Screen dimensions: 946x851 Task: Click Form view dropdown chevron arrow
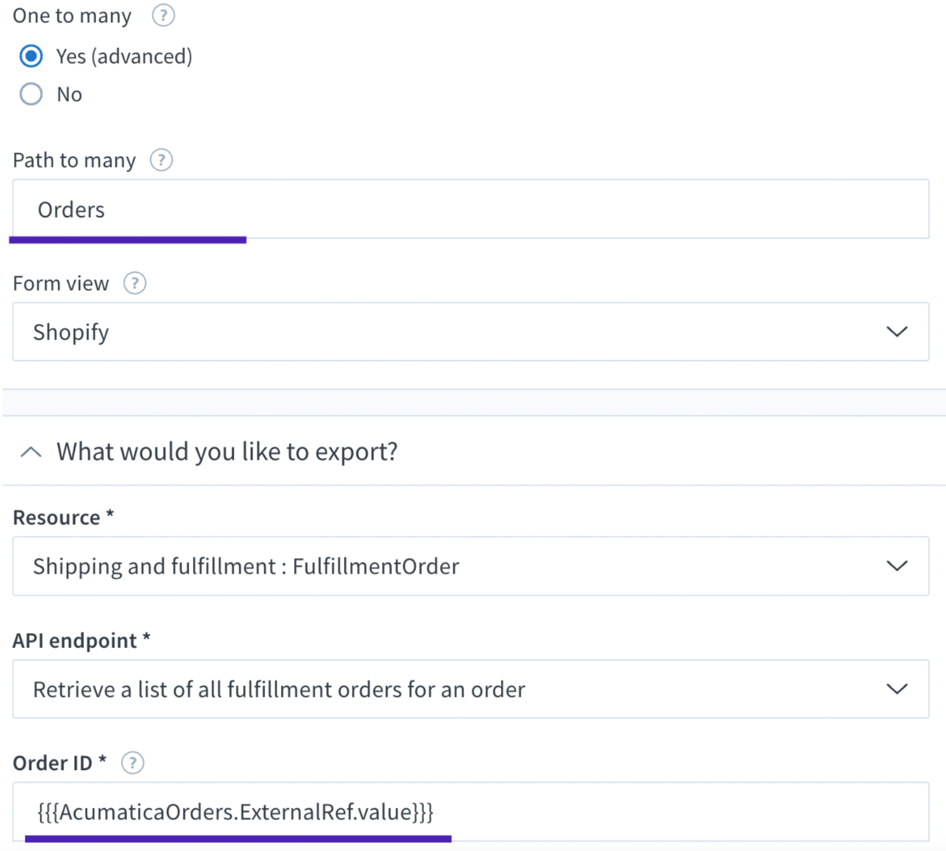[x=896, y=332]
